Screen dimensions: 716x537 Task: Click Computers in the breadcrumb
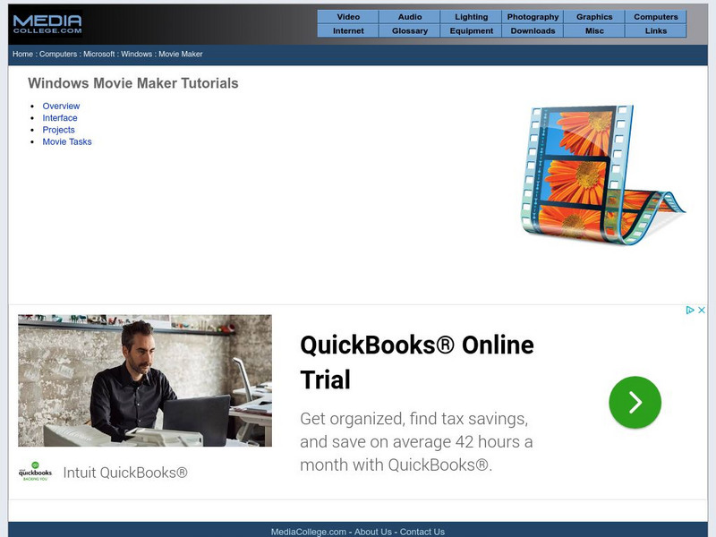pos(58,54)
